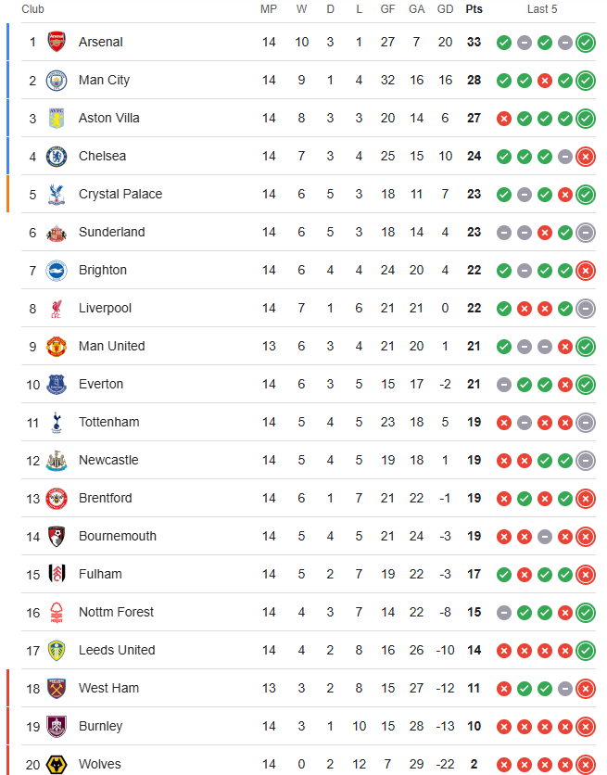Click Arsenal's most recent win indicator
Screen dimensions: 607x775
click(586, 43)
